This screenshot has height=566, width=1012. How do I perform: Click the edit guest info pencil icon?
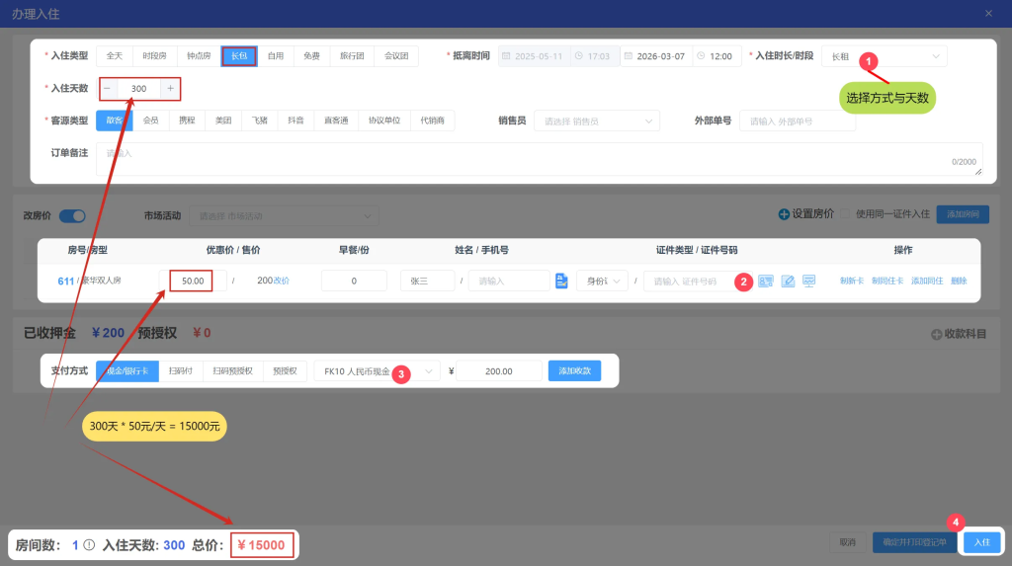(x=788, y=282)
